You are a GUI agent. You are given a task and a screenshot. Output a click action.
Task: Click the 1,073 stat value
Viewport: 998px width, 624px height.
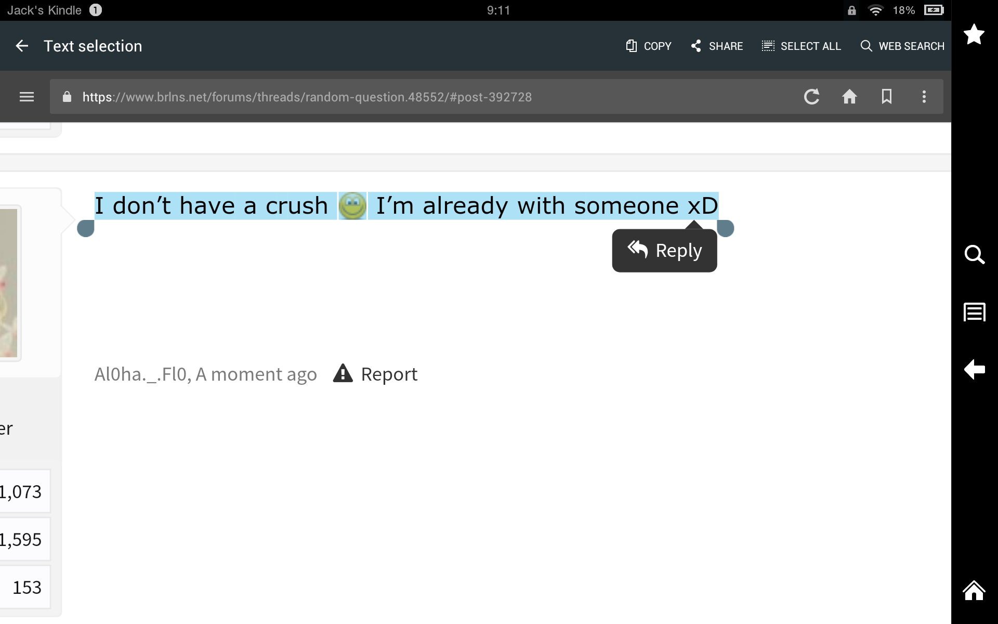21,491
